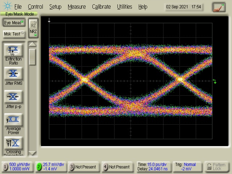Viewport: 232px width, 174px height.
Task: Open the Calibrate menu
Action: click(101, 7)
